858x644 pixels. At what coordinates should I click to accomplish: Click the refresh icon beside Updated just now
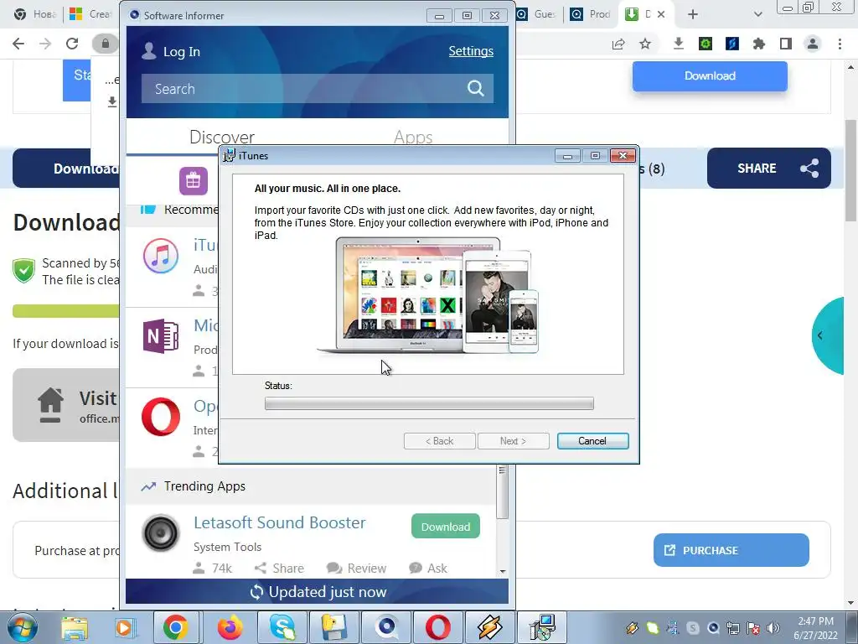[x=256, y=592]
